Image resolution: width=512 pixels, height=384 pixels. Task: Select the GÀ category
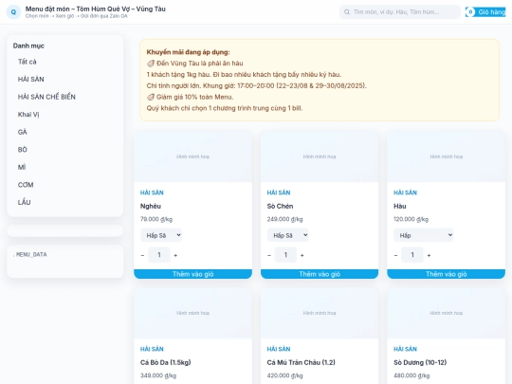tap(65, 132)
